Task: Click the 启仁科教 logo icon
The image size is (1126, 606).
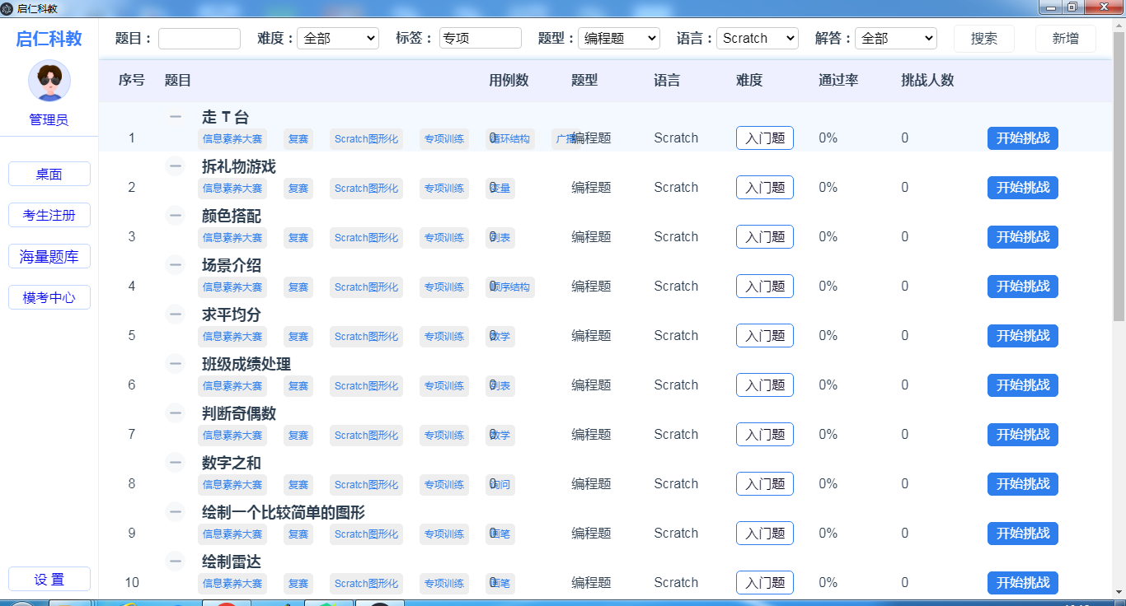Action: [x=8, y=8]
